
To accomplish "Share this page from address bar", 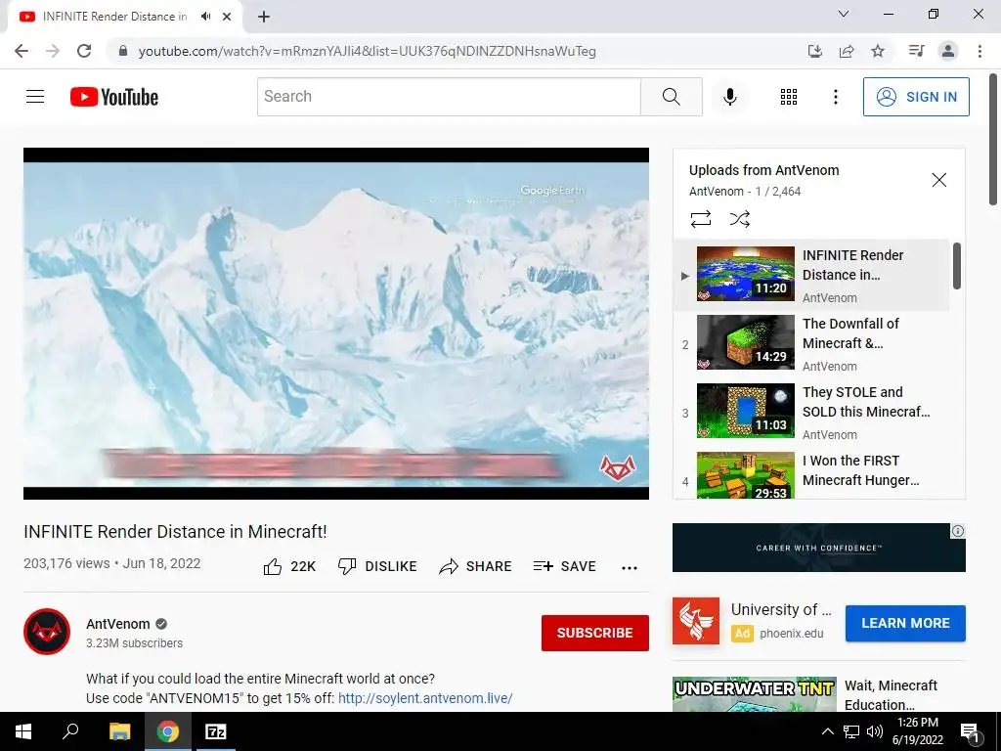I will point(847,51).
